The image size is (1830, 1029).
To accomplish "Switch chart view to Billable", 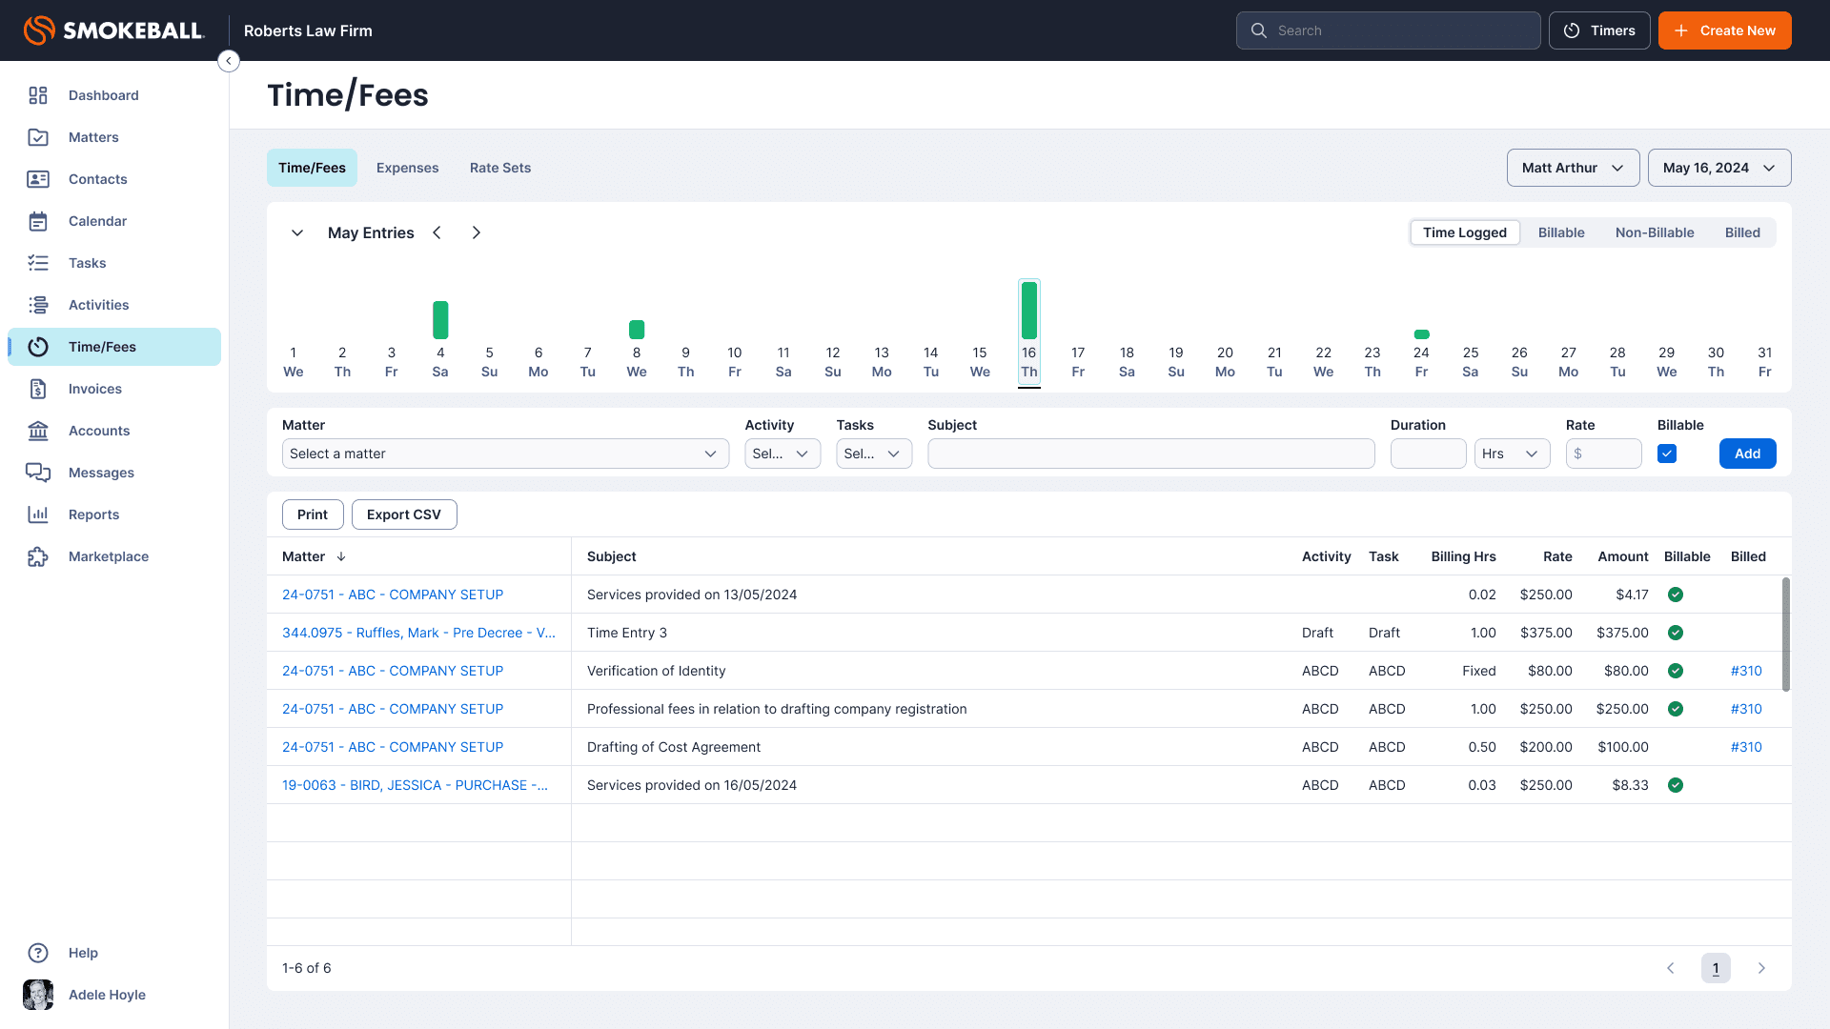I will [x=1560, y=232].
